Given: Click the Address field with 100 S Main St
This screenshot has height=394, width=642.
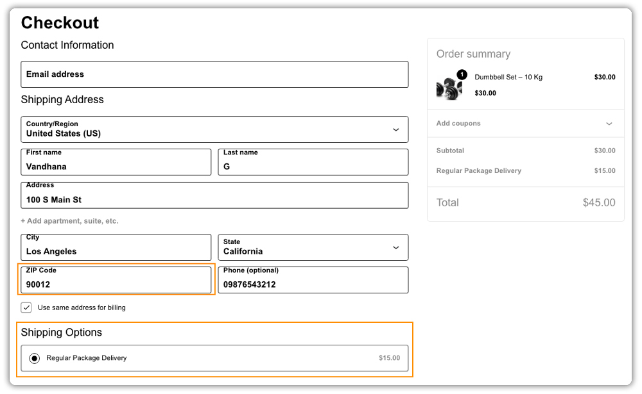Looking at the screenshot, I should click(x=214, y=195).
